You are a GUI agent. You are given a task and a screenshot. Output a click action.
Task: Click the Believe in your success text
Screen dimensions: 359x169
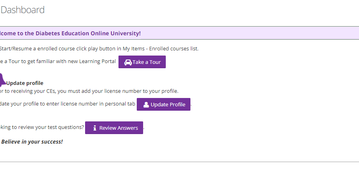tap(32, 142)
